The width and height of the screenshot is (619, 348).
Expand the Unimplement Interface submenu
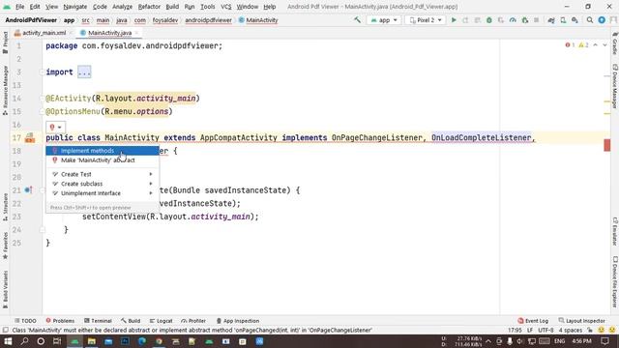point(103,193)
